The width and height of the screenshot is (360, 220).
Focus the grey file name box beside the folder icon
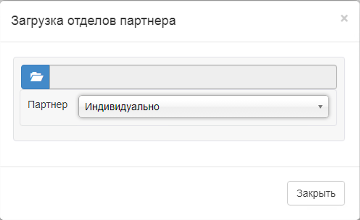tap(193, 77)
